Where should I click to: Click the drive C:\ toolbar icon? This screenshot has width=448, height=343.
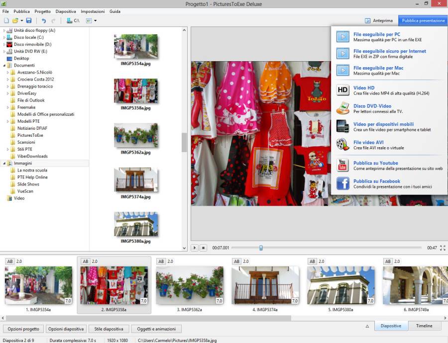73,21
